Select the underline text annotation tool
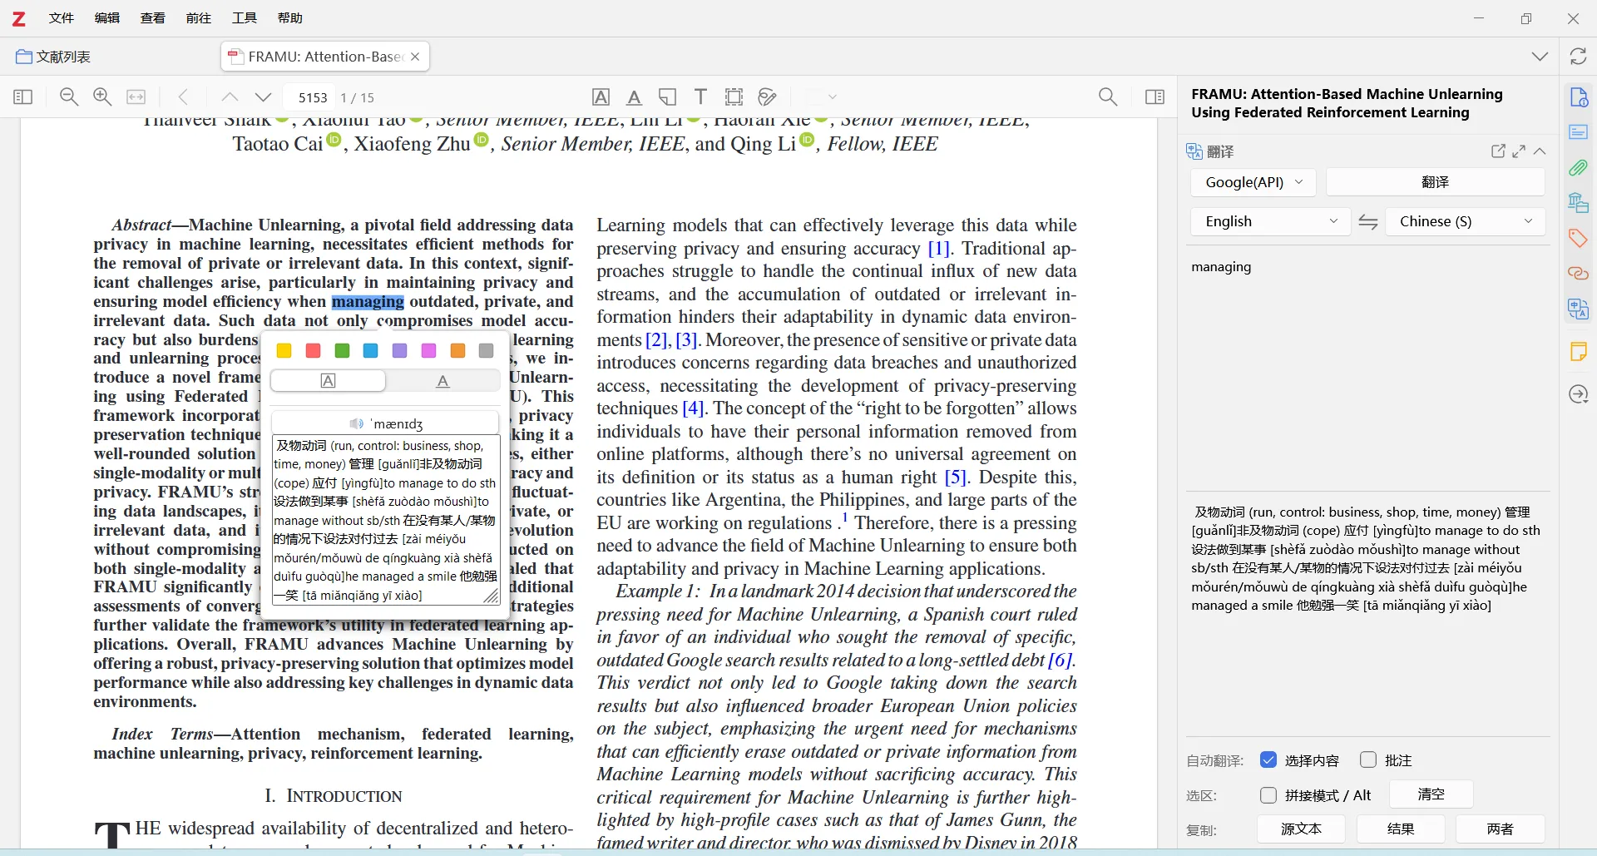1597x856 pixels. click(634, 97)
